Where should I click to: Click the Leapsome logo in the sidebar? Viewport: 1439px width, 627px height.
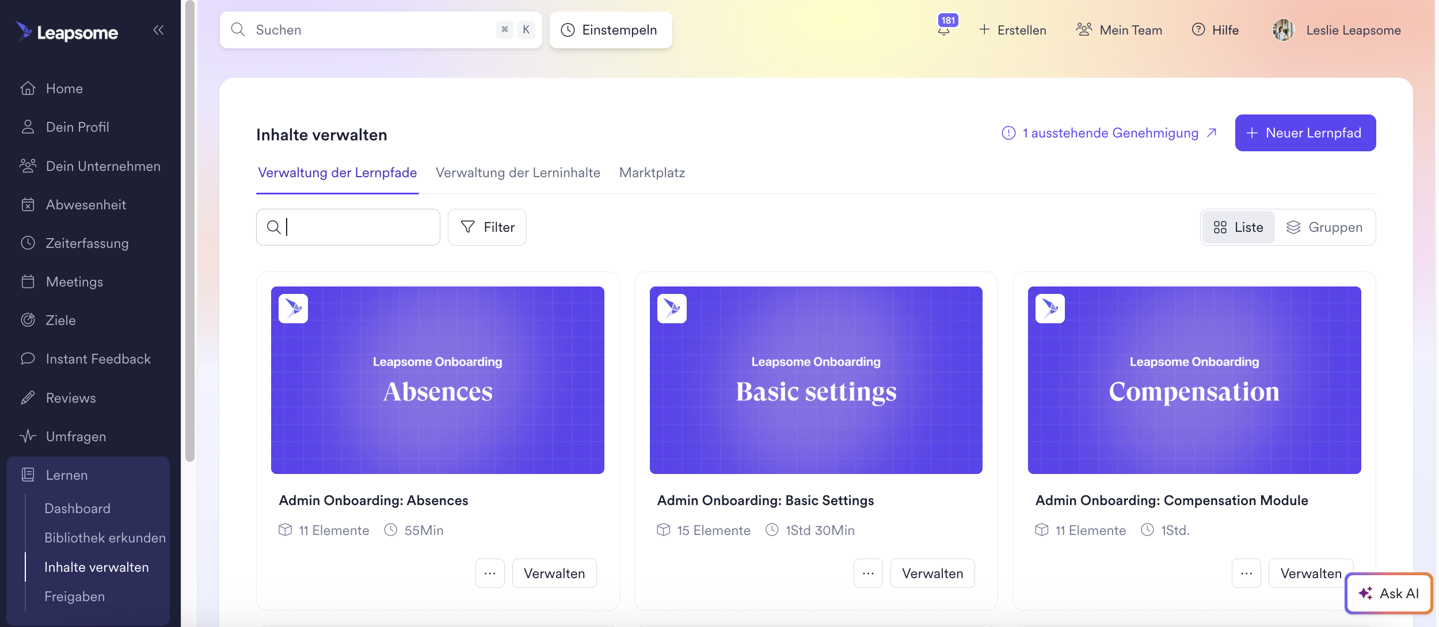tap(67, 32)
